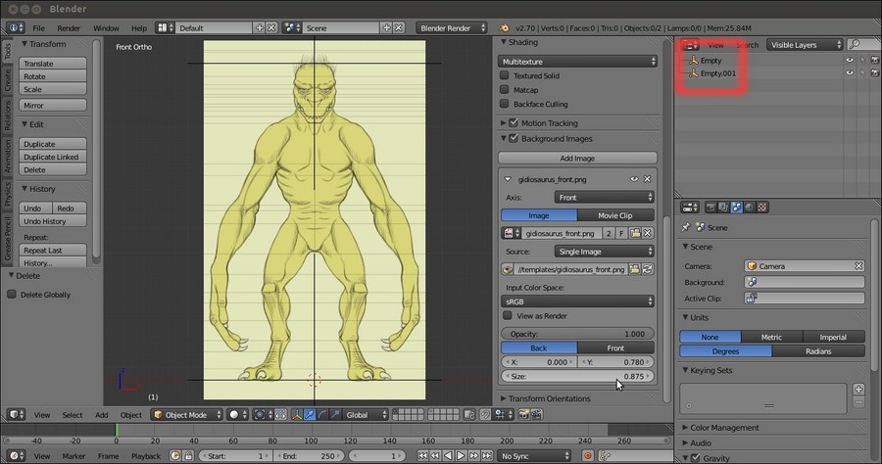The height and width of the screenshot is (464, 882).
Task: Open the File menu
Action: pos(39,28)
